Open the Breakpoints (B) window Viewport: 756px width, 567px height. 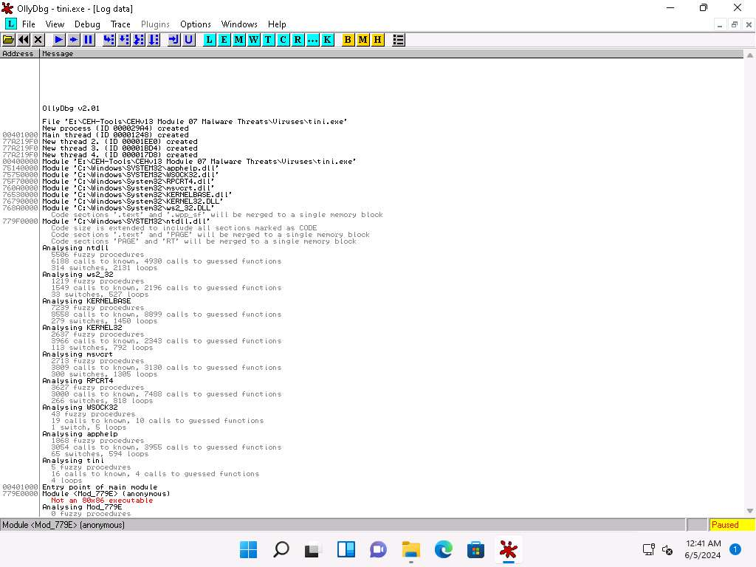tap(348, 40)
